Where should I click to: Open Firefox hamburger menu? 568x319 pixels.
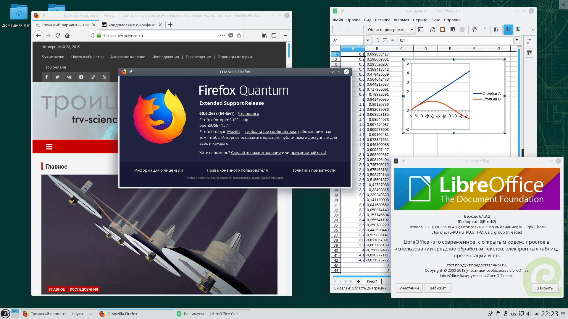coord(285,35)
